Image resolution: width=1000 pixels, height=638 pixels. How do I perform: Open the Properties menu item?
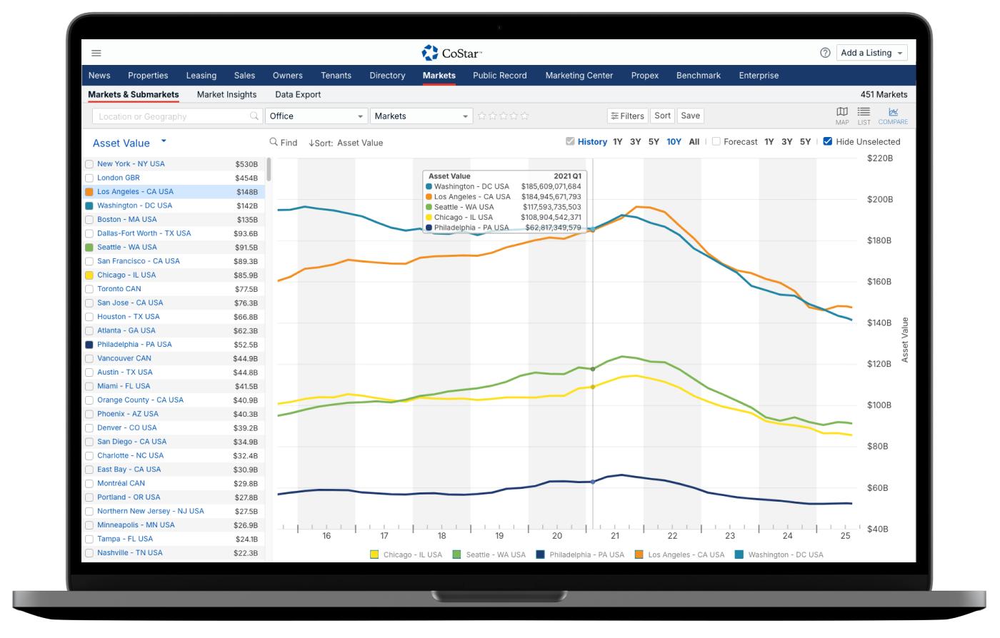[148, 76]
